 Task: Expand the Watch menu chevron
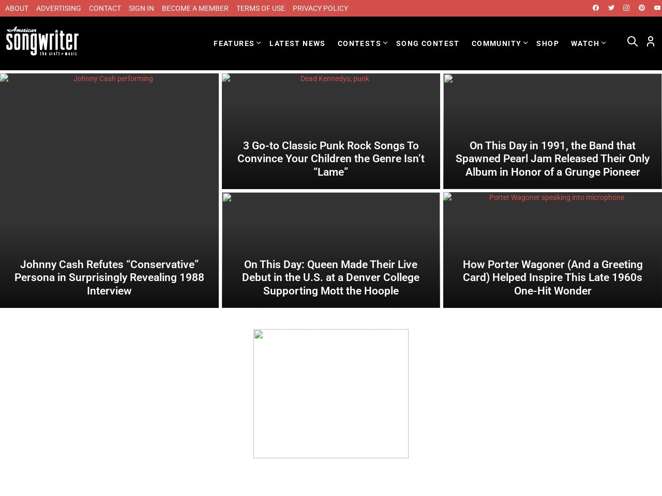point(604,43)
